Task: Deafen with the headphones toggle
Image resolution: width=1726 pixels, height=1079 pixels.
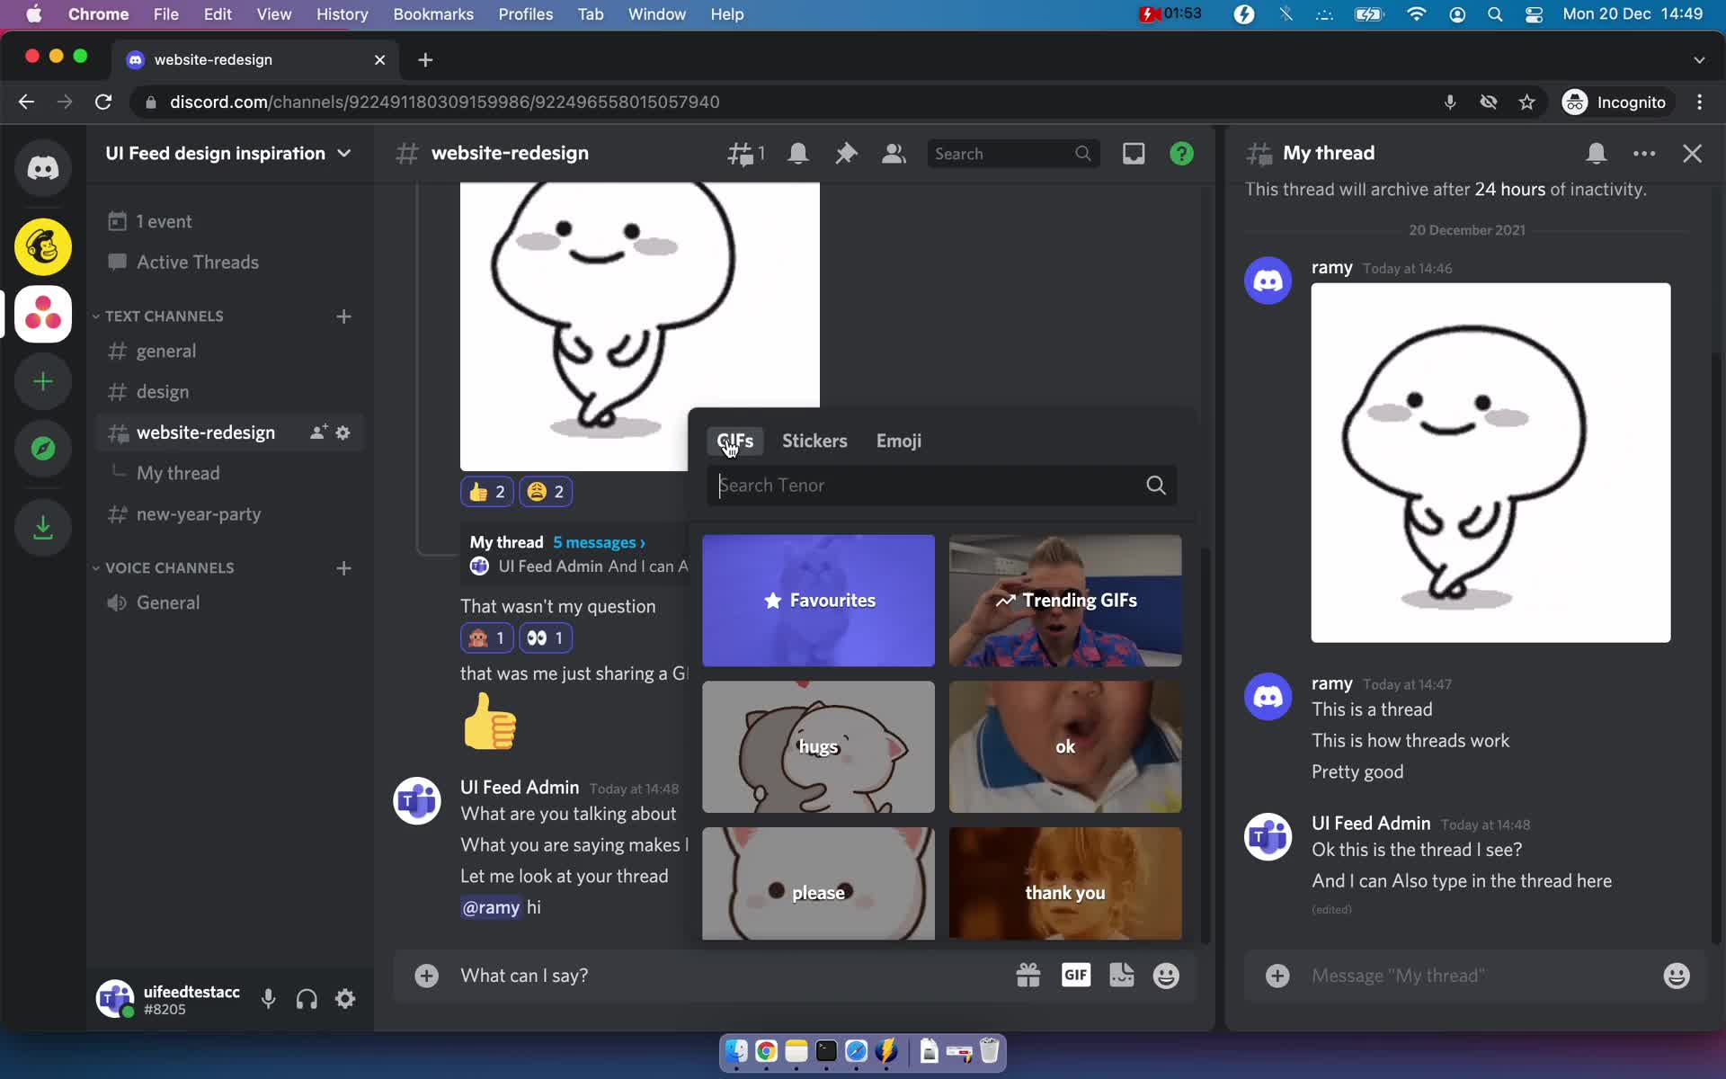Action: [307, 999]
